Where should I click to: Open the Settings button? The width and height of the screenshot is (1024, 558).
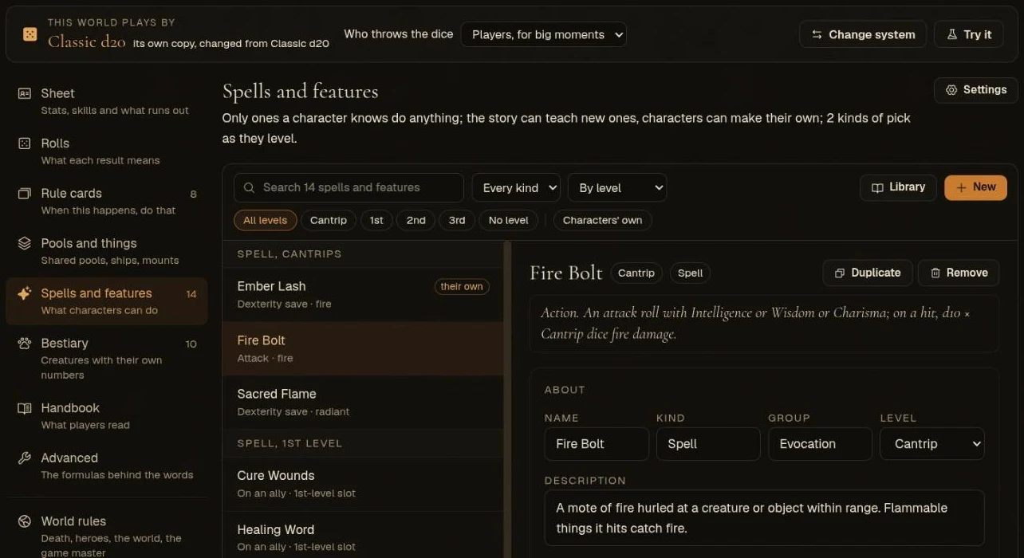(975, 90)
